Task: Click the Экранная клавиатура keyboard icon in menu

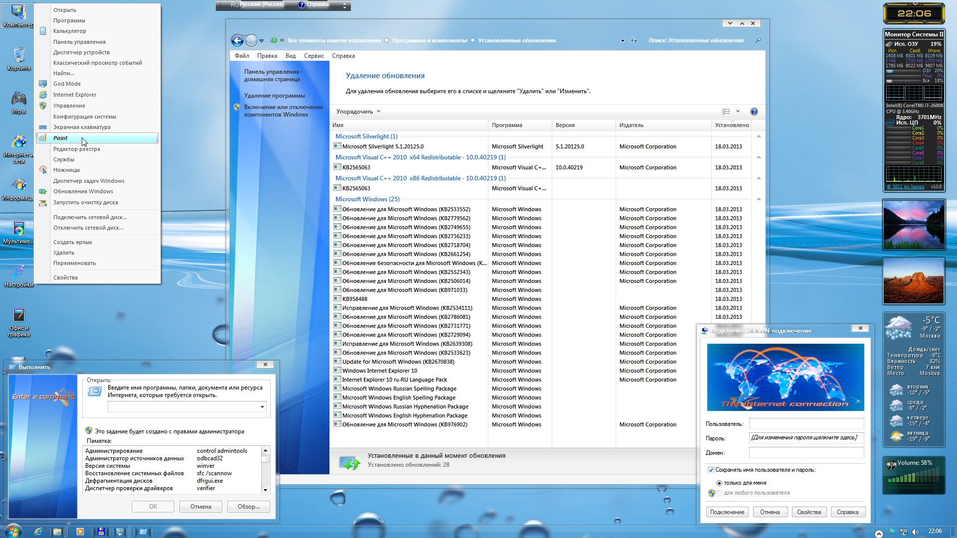Action: point(43,127)
